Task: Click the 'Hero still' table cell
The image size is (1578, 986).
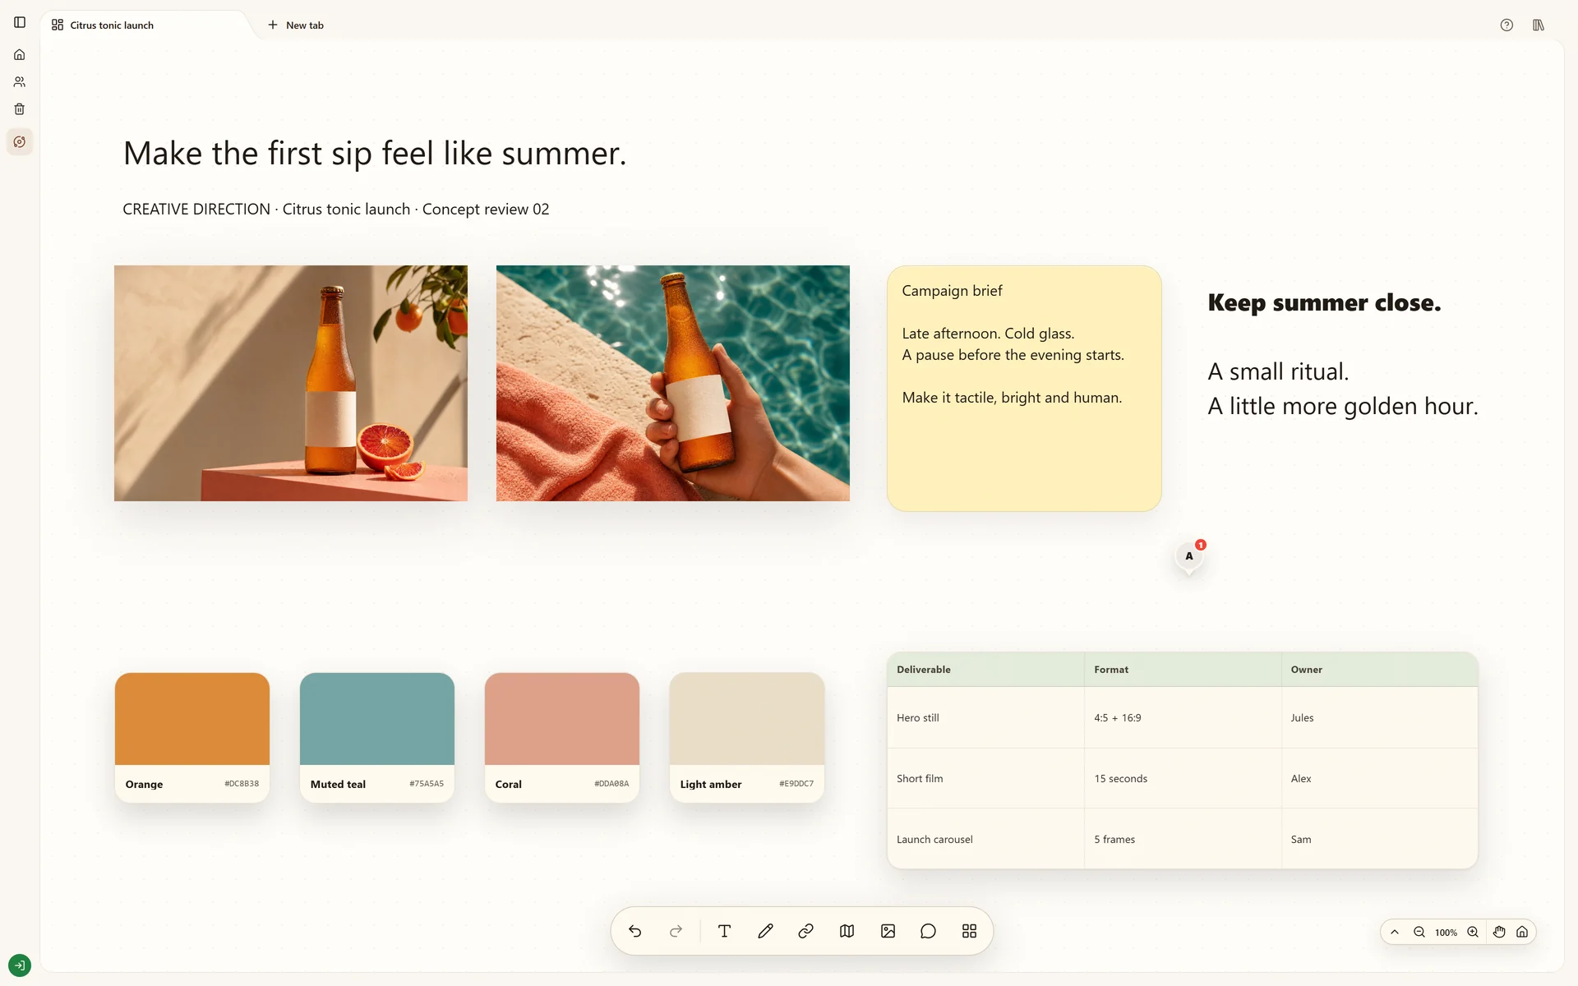Action: [x=986, y=717]
